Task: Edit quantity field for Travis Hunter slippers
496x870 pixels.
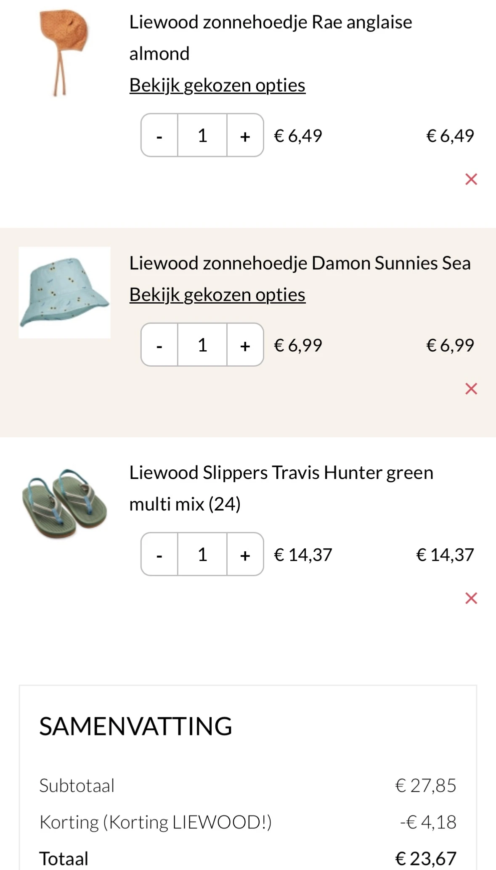Action: point(202,554)
